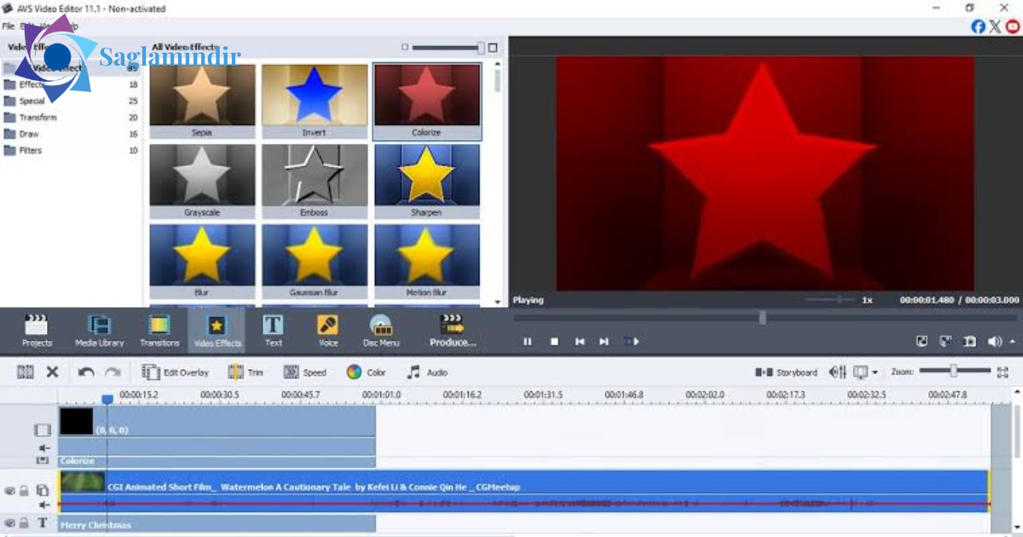Screen dimensions: 1023x537
Task: Select the Motion Blur effect thumbnail
Action: click(427, 261)
